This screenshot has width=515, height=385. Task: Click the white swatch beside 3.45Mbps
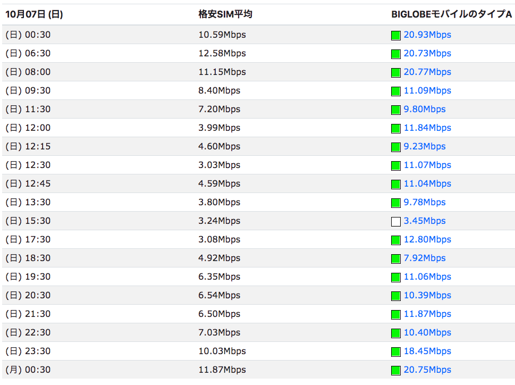396,222
